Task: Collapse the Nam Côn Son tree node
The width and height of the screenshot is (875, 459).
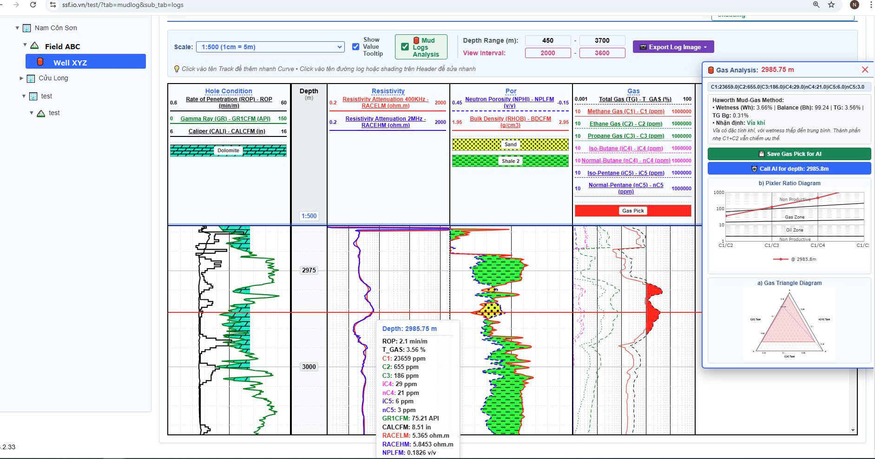Action: (17, 28)
